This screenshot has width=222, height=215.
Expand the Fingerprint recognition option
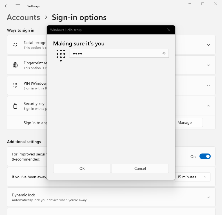pyautogui.click(x=208, y=65)
